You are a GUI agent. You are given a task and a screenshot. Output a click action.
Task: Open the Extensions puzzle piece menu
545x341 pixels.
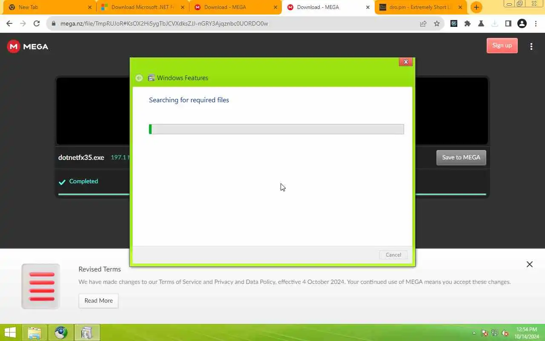tap(468, 24)
